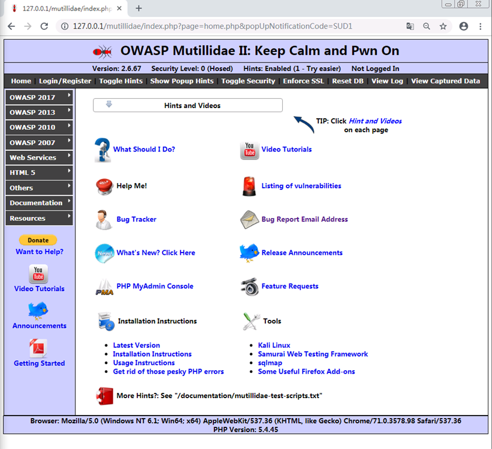Click the sidebar Twitter bird above Announcements
This screenshot has height=449, width=492.
[39, 310]
